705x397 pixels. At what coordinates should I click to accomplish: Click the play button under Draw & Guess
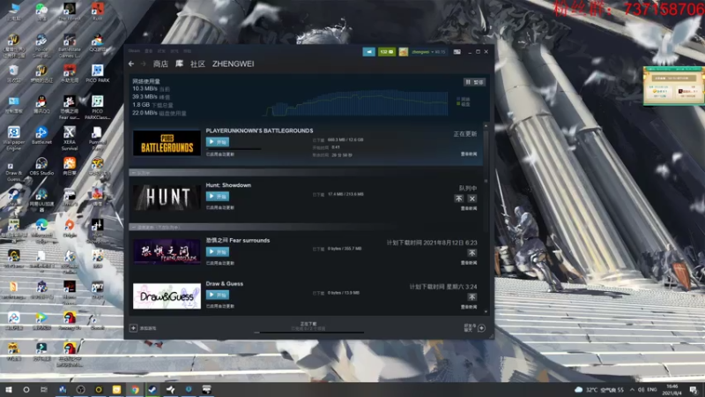218,295
